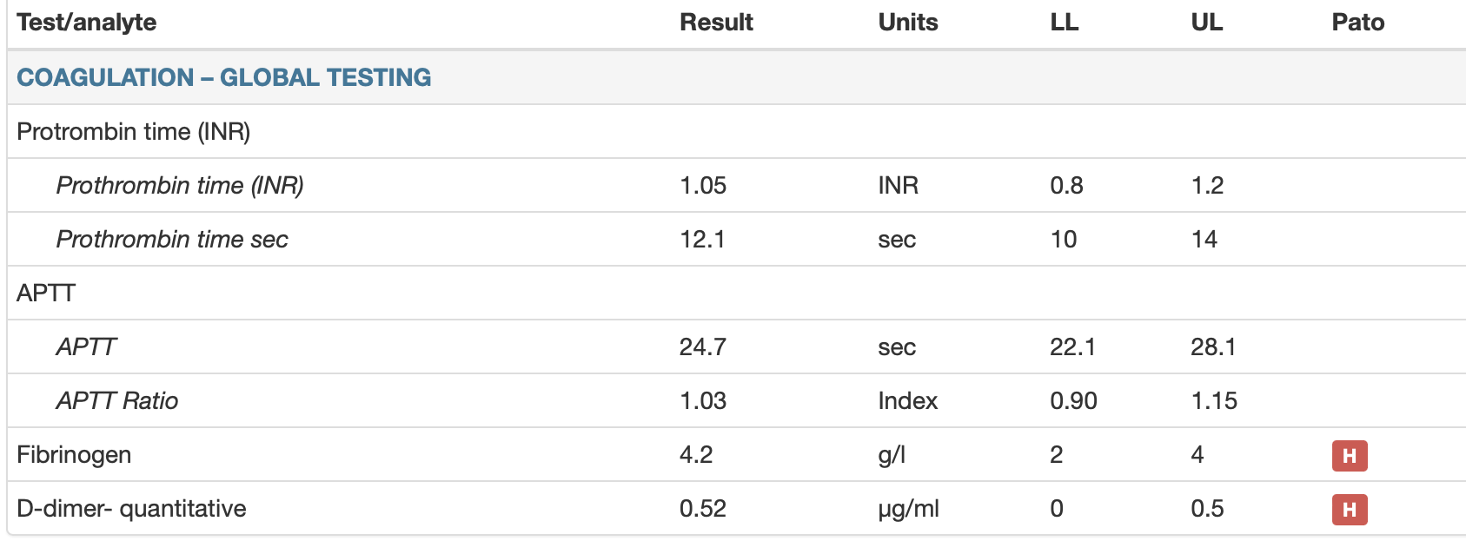
Task: Select the italic APTT analyte row
Action: point(86,346)
